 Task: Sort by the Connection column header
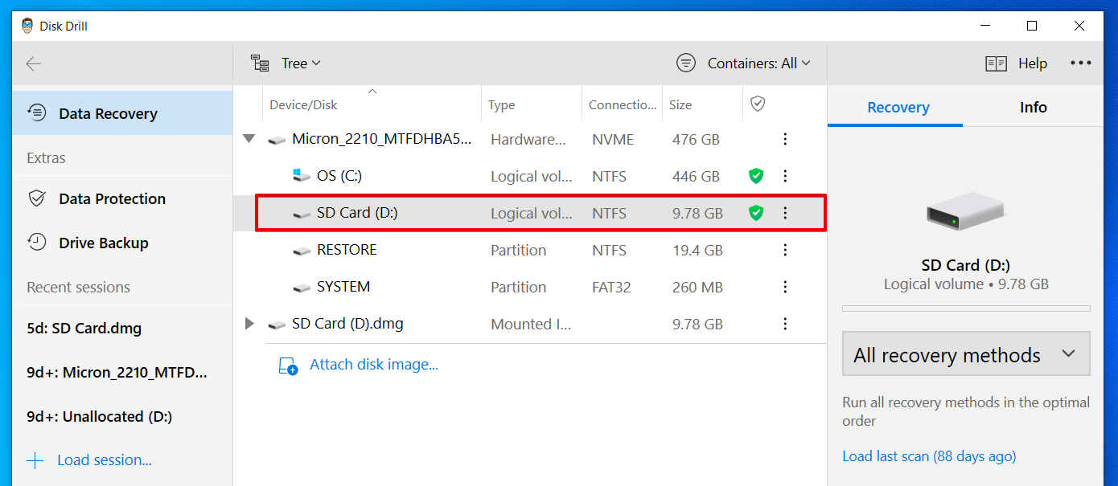click(622, 104)
